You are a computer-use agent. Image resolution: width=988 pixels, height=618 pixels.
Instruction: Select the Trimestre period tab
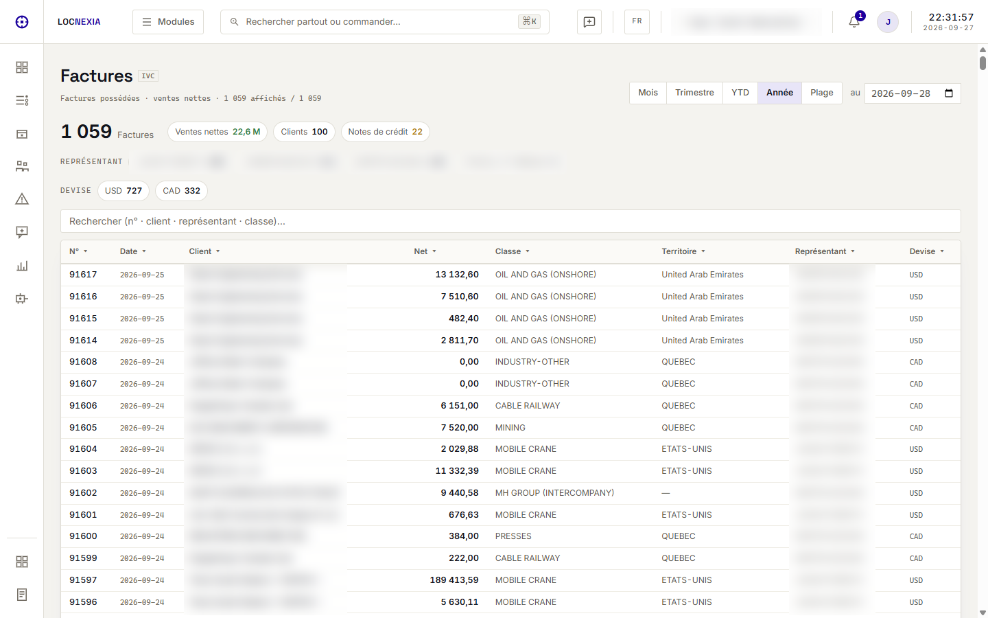694,93
